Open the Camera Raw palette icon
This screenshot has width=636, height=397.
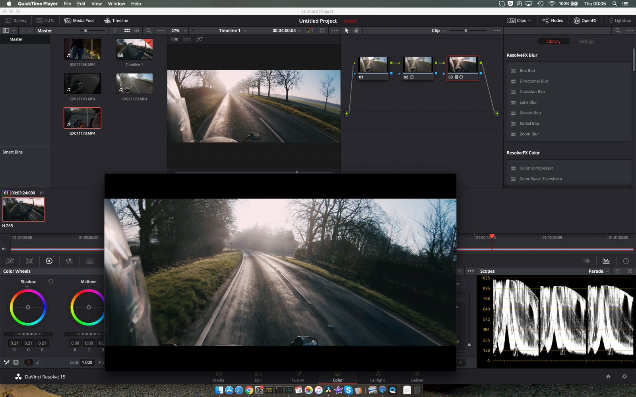coord(10,261)
